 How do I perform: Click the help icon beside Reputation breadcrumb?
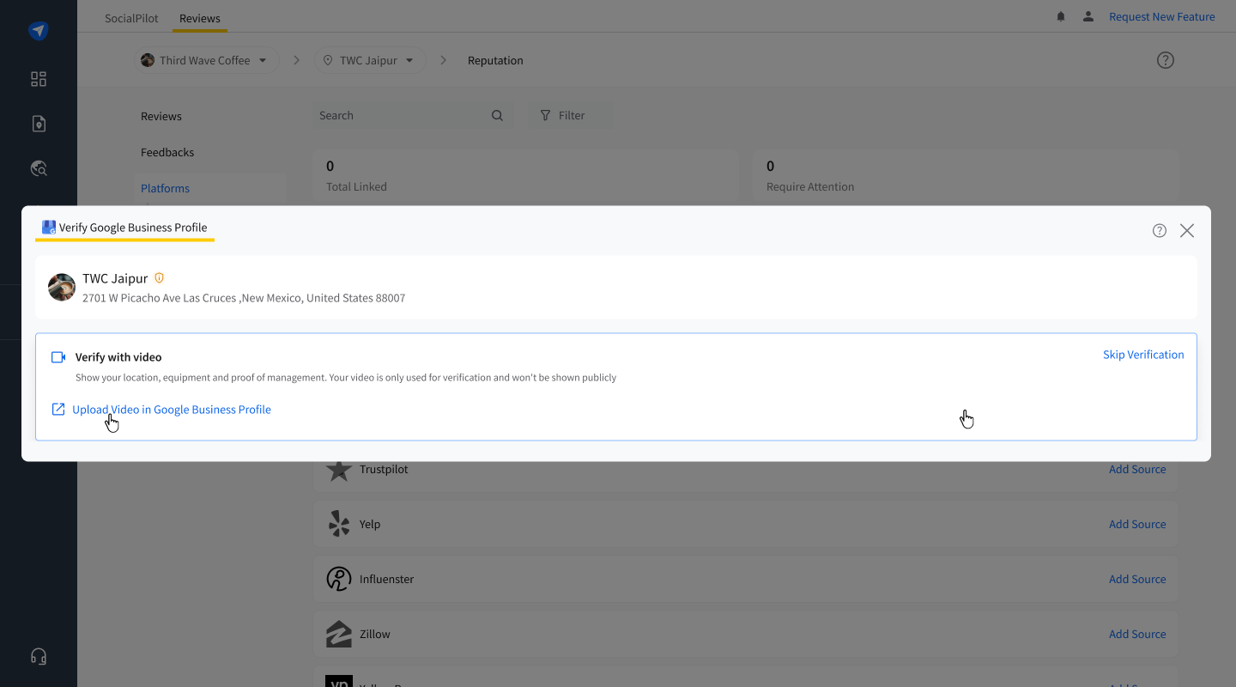(1165, 60)
